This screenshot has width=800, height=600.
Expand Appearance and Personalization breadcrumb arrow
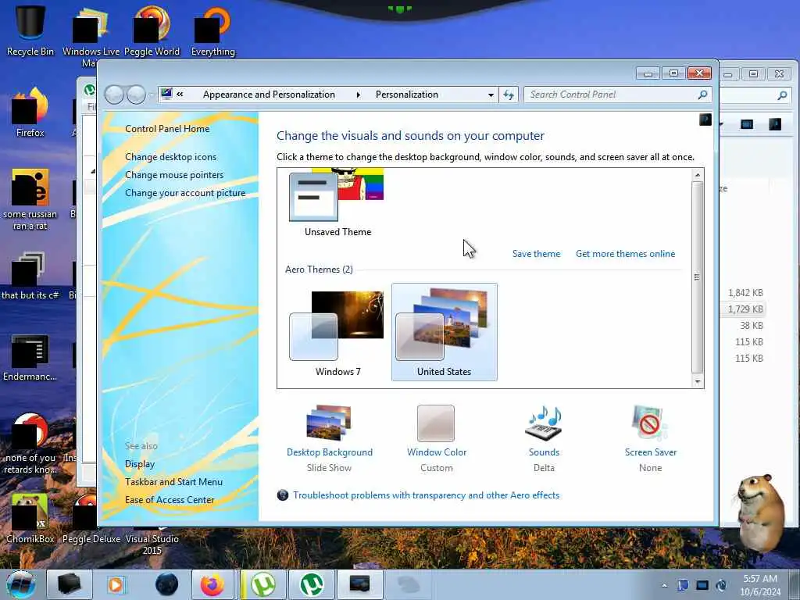pos(358,95)
